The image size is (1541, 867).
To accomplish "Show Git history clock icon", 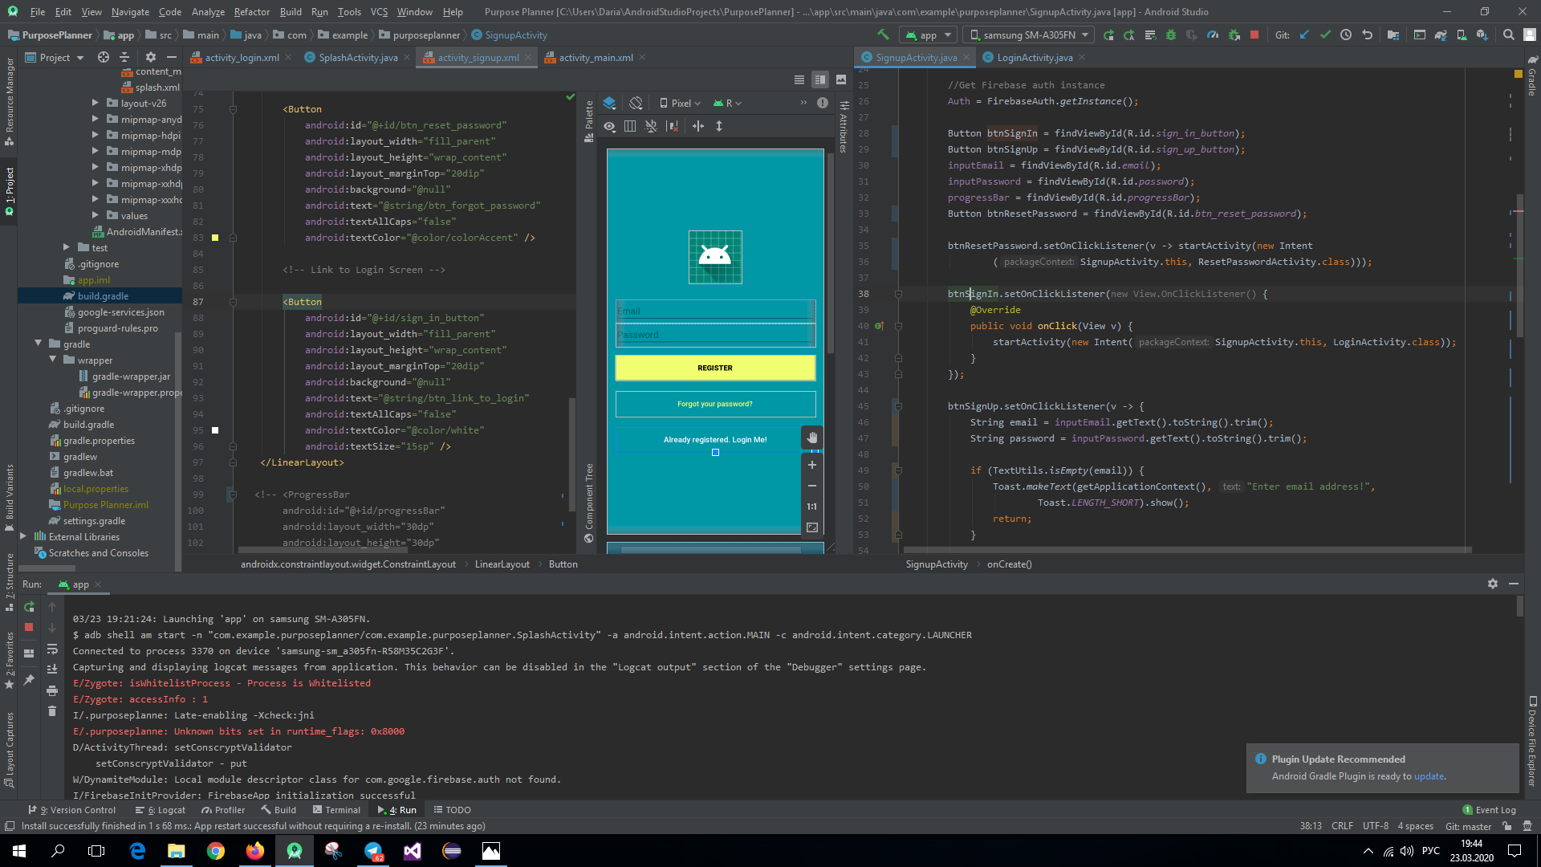I will point(1346,35).
